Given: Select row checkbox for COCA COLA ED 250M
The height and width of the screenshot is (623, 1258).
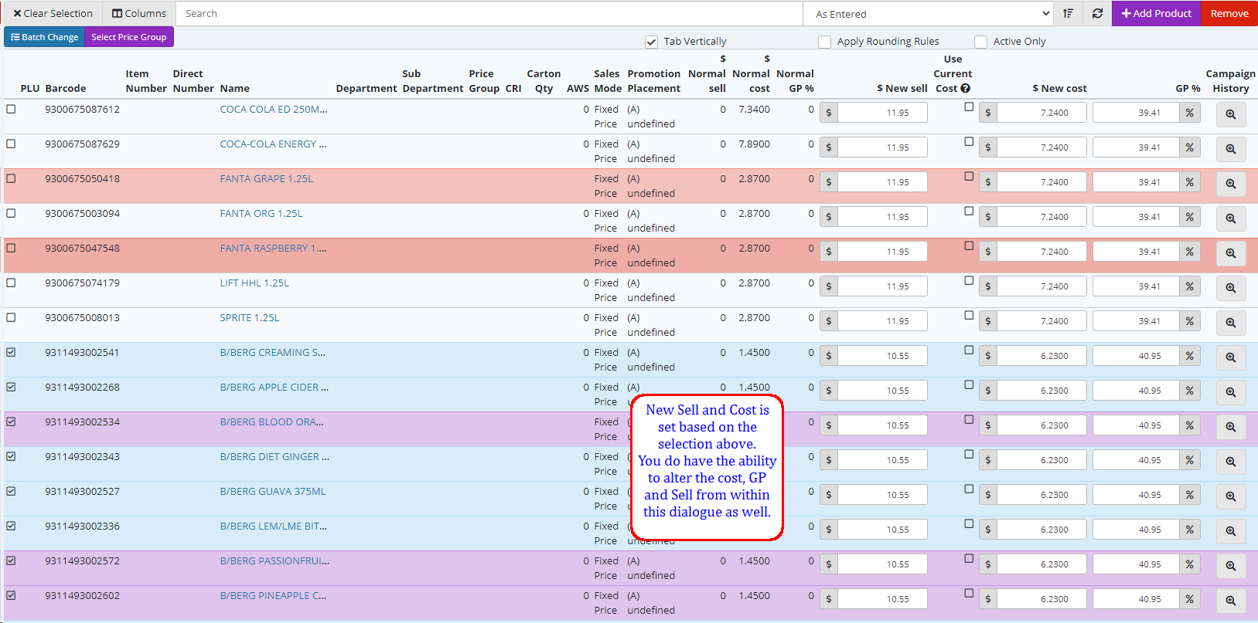Looking at the screenshot, I should pyautogui.click(x=11, y=109).
